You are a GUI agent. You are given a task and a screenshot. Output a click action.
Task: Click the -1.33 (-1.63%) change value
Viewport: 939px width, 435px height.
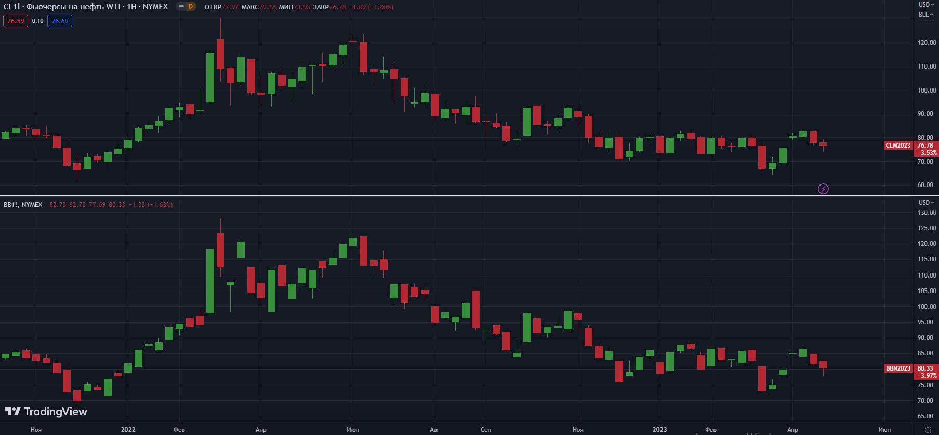click(150, 205)
